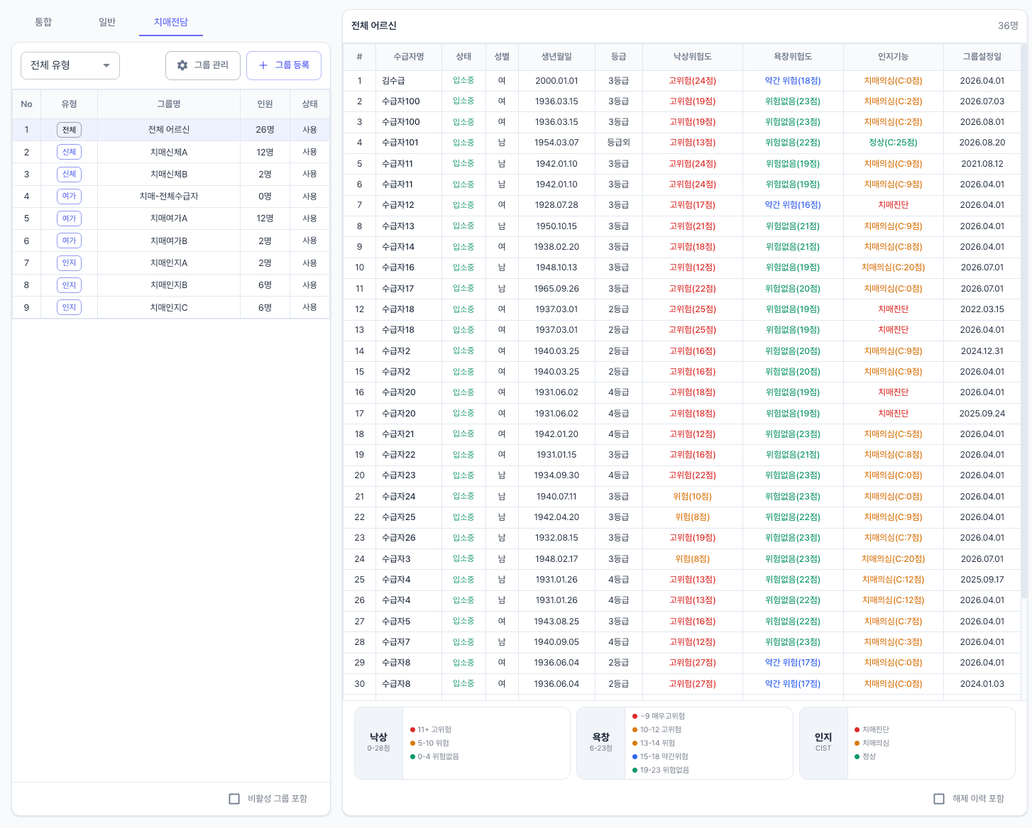
Task: Click the 낙상위험도 column header
Action: point(692,57)
